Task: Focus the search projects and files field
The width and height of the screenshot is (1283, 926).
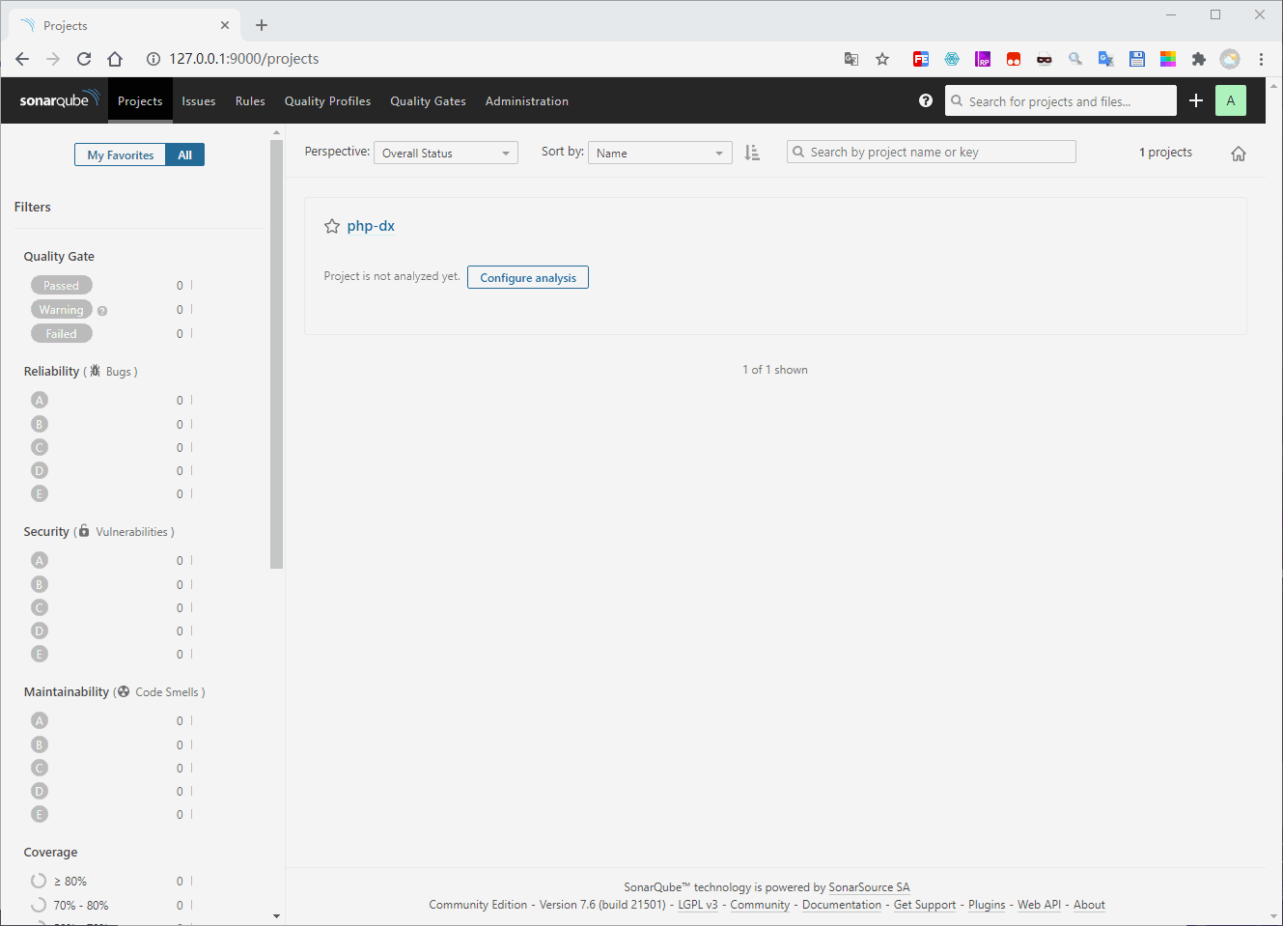Action: point(1060,100)
